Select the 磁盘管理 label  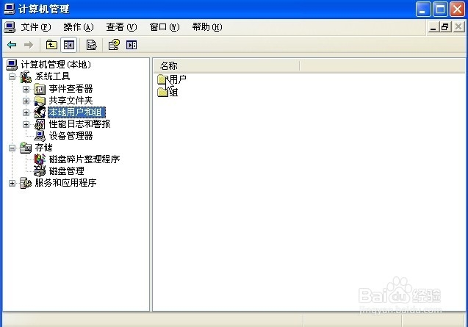67,171
